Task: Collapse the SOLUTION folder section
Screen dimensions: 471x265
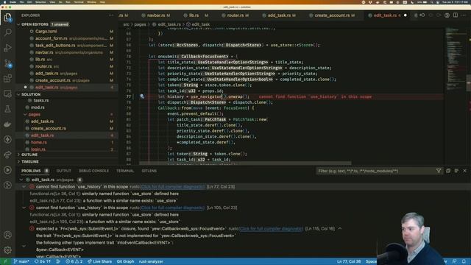Action: point(18,94)
